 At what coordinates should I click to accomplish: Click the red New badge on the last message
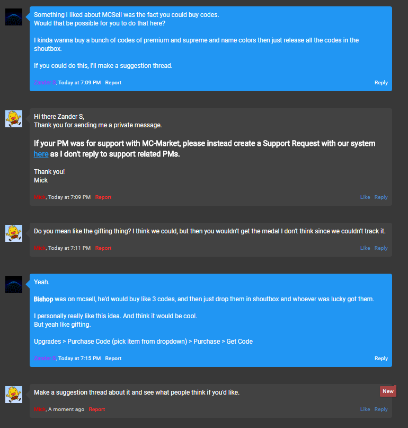pos(388,391)
